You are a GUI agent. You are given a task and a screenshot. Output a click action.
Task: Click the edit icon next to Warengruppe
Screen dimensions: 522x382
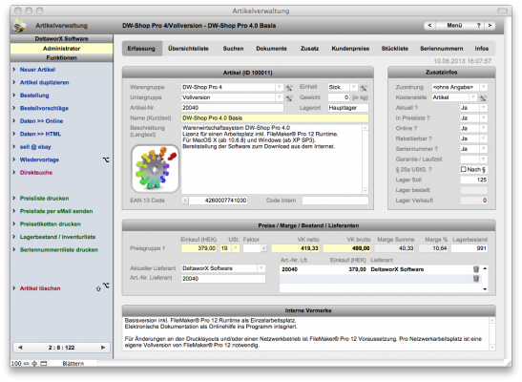tap(289, 88)
